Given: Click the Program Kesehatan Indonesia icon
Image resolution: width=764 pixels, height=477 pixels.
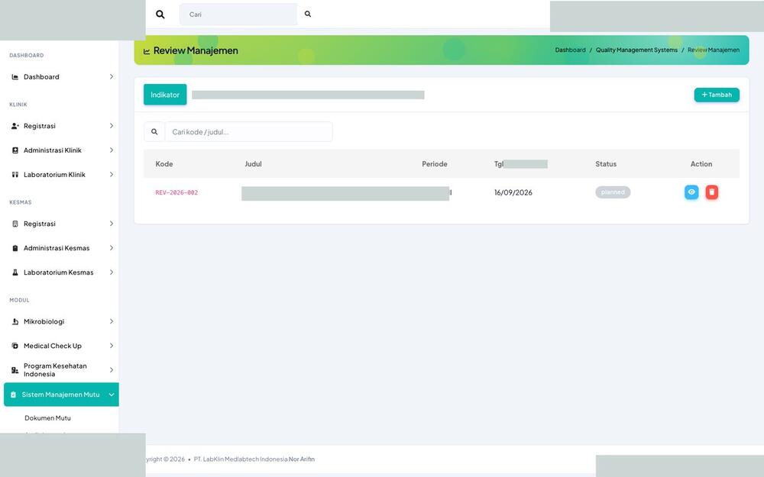Looking at the screenshot, I should click(x=15, y=370).
